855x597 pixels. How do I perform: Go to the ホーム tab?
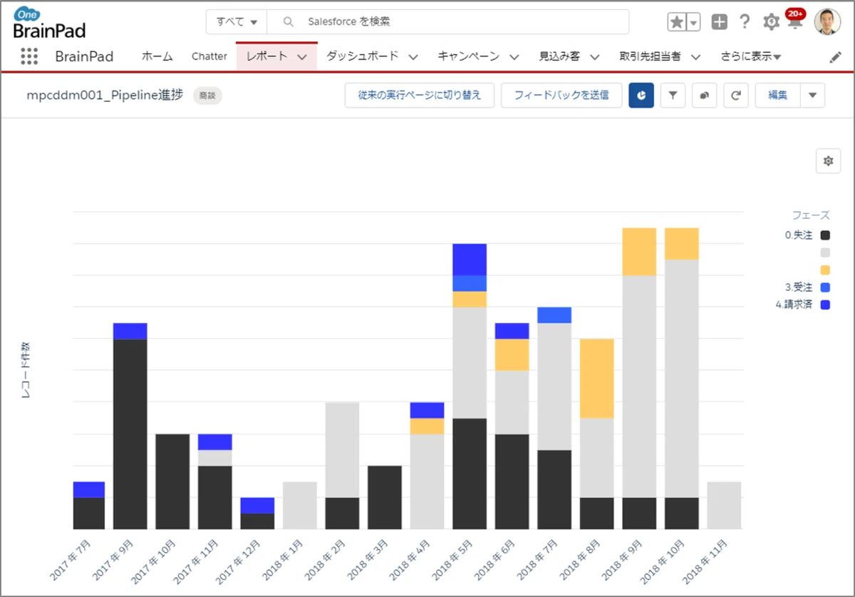click(157, 56)
